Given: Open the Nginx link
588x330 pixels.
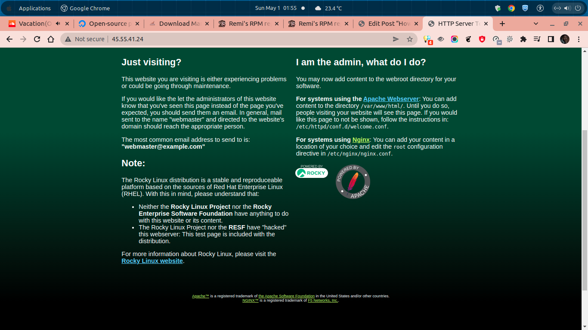Looking at the screenshot, I should tap(361, 140).
